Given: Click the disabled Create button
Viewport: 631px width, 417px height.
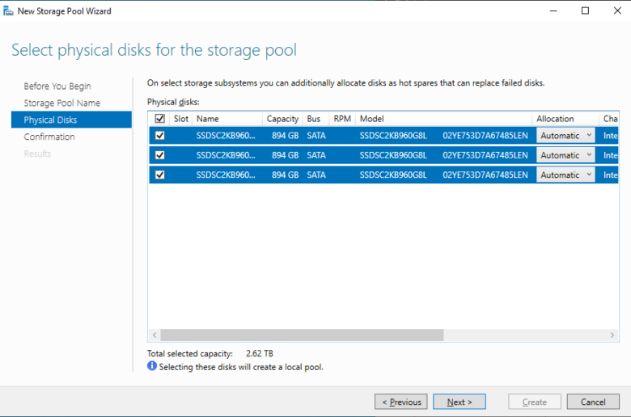Looking at the screenshot, I should click(x=535, y=402).
